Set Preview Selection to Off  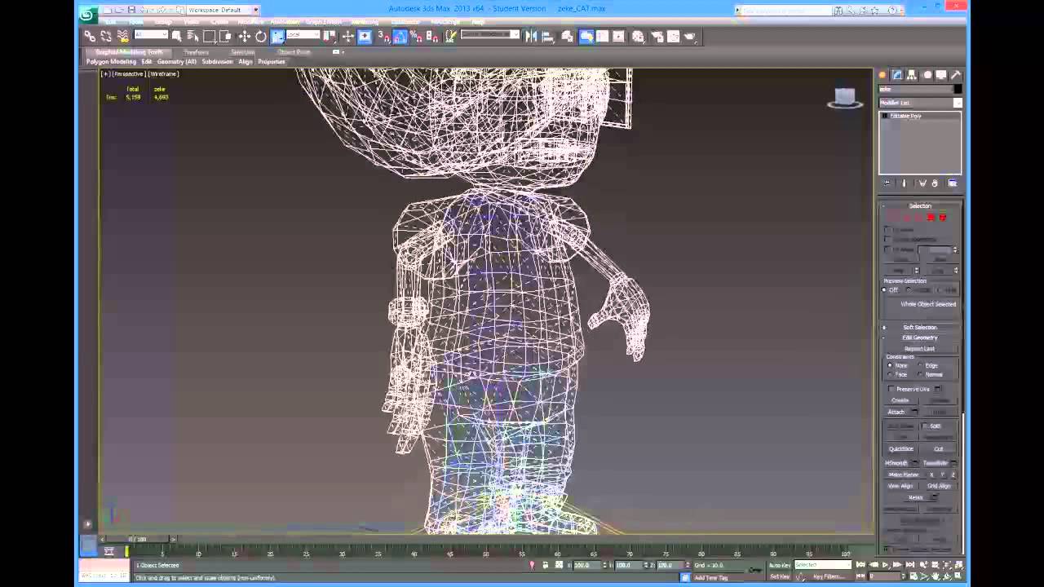tap(884, 290)
